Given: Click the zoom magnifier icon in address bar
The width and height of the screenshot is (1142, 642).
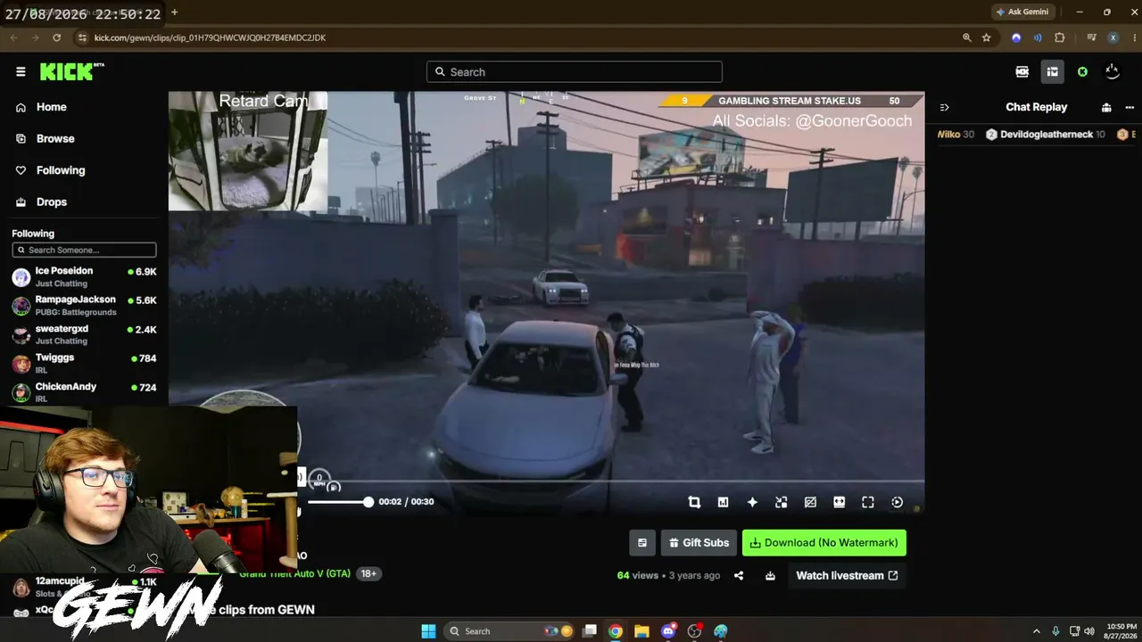Looking at the screenshot, I should [966, 37].
